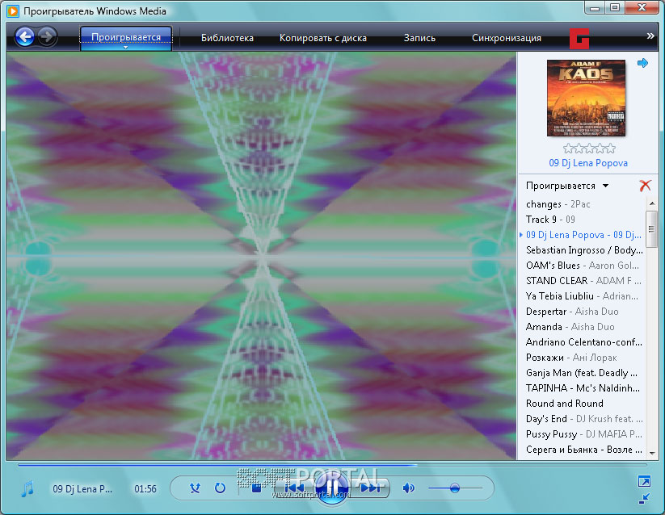Select 'Серега и Бьянка - Возле...' track
Image resolution: width=665 pixels, height=515 pixels.
tap(584, 450)
